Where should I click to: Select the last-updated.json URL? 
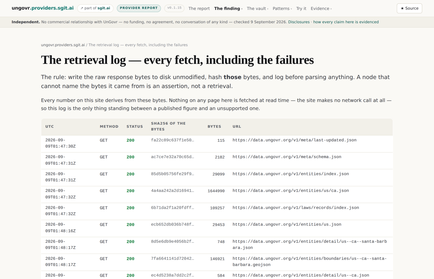[x=294, y=140]
